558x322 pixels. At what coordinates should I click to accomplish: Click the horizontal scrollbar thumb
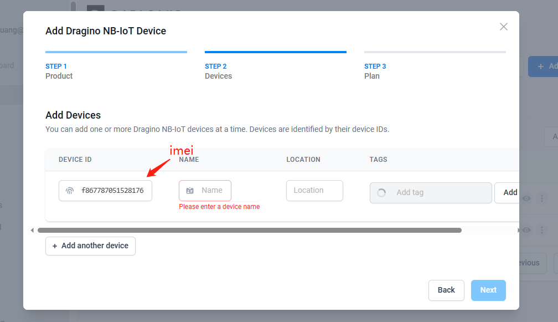point(250,231)
